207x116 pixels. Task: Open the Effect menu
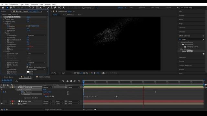tap(27, 5)
